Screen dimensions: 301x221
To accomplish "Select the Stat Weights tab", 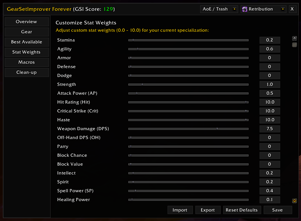I will pyautogui.click(x=27, y=52).
